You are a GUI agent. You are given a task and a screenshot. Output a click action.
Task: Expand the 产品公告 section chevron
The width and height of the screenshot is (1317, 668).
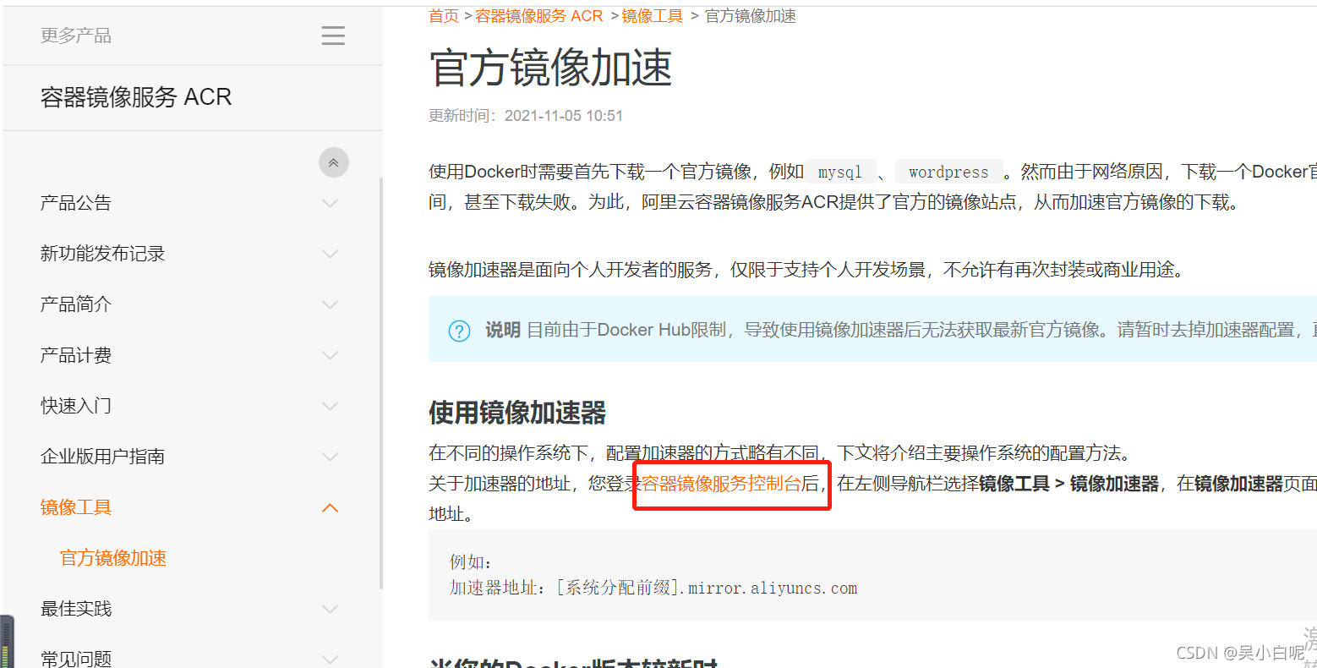tap(331, 203)
